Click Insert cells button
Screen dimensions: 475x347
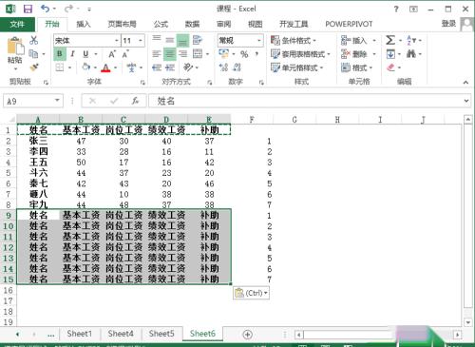click(x=359, y=41)
